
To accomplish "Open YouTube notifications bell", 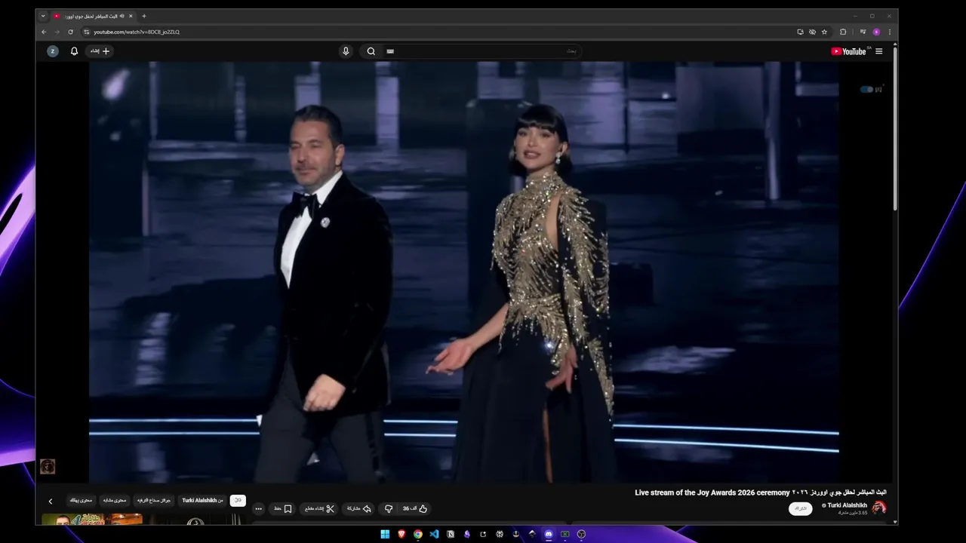I will (74, 51).
